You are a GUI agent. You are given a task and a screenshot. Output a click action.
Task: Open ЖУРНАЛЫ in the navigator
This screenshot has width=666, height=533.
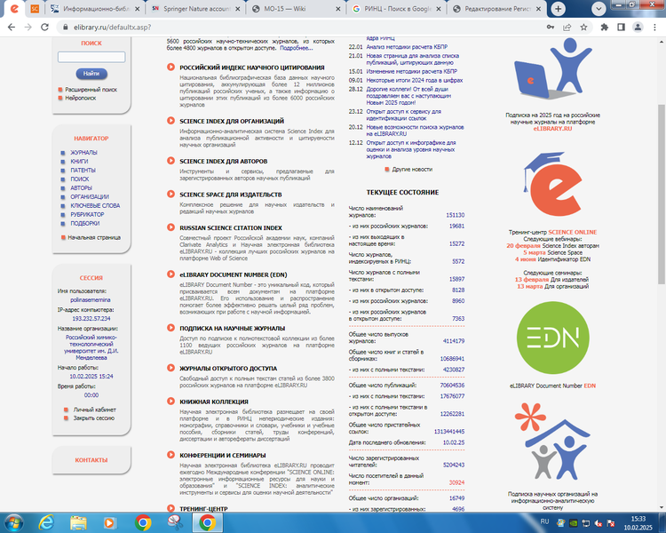[84, 153]
